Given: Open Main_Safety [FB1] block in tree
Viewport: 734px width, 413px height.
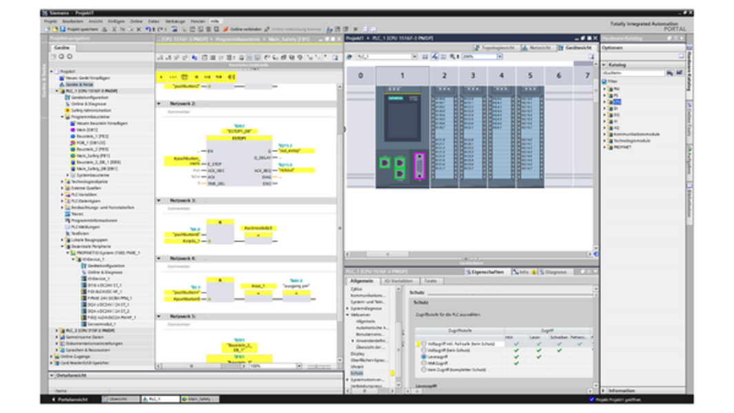Looking at the screenshot, I should click(93, 156).
